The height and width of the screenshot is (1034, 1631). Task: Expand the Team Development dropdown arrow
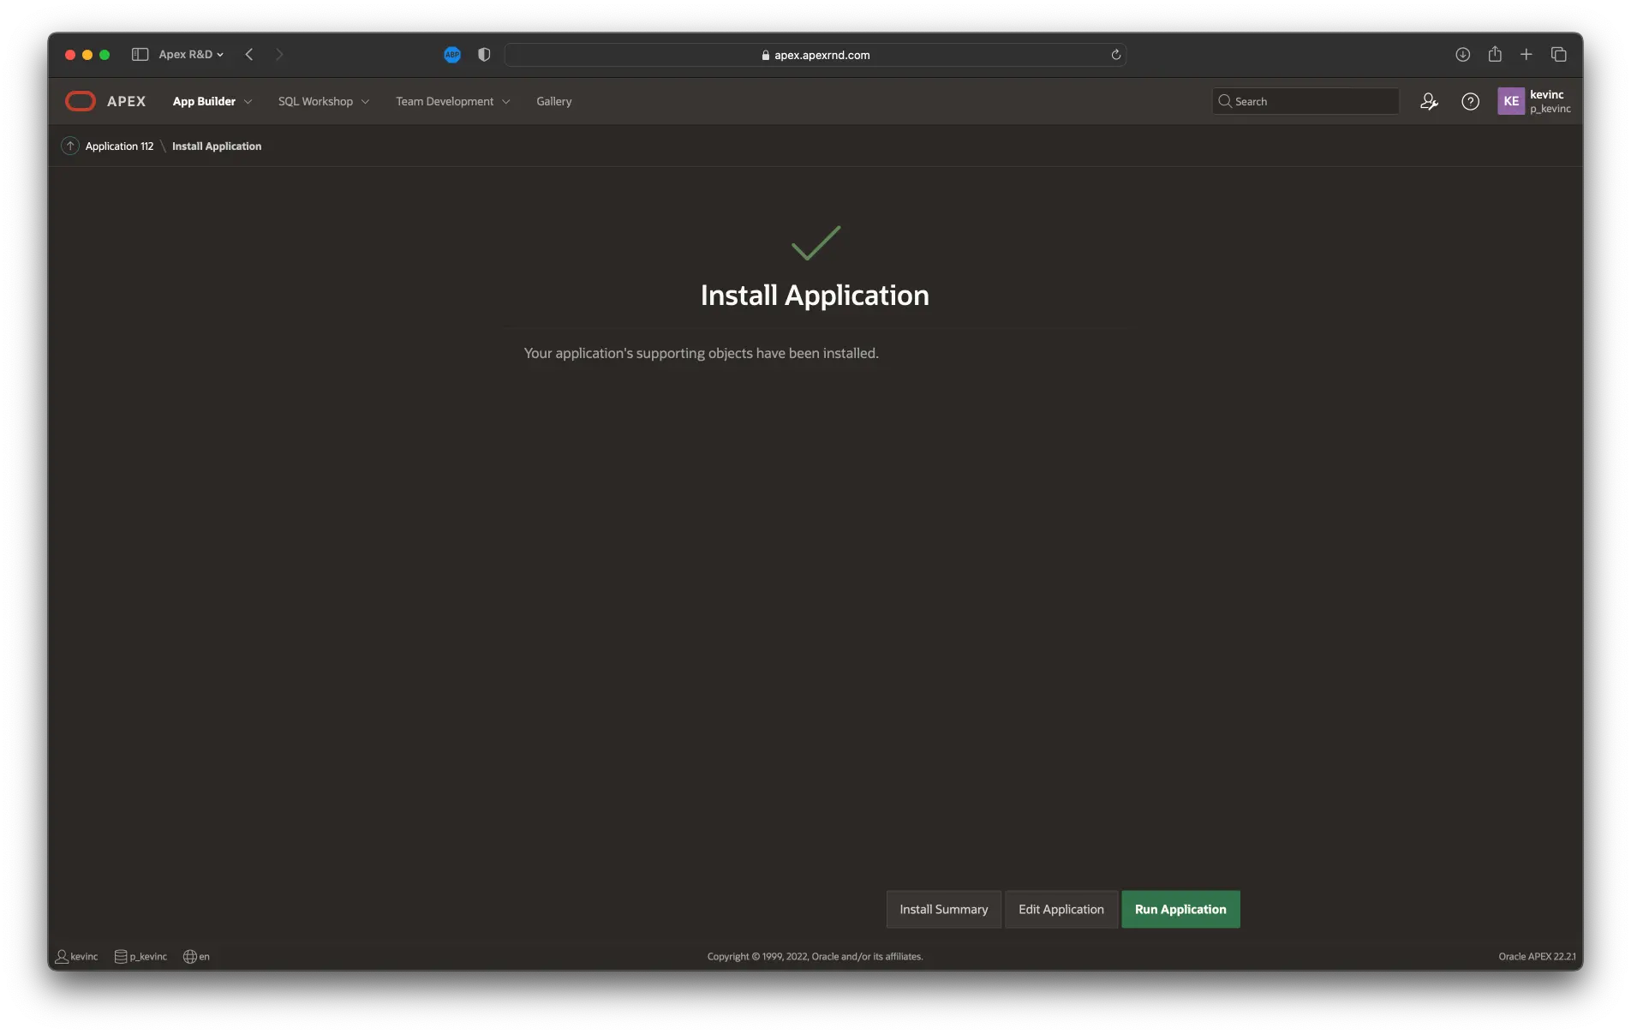(x=506, y=102)
